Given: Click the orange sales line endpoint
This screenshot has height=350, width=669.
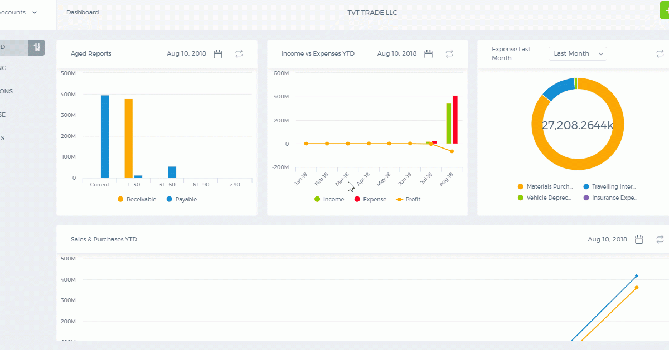Looking at the screenshot, I should tap(637, 288).
